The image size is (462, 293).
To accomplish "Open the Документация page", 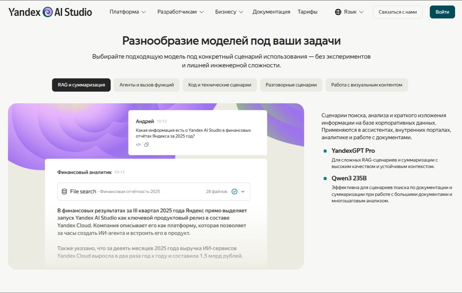I will click(x=271, y=12).
